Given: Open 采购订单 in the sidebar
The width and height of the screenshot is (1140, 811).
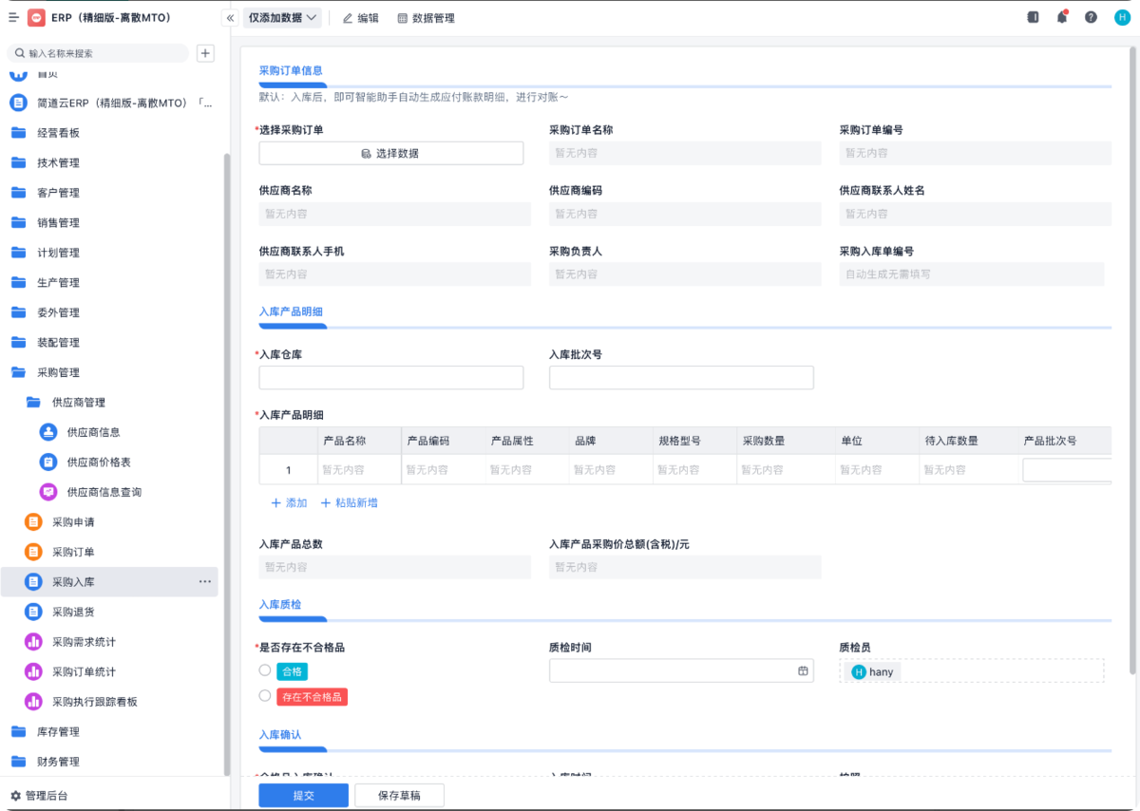Looking at the screenshot, I should click(73, 552).
